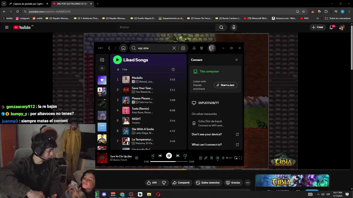Enter Spotify full screen mode
The image size is (353, 198).
click(240, 158)
